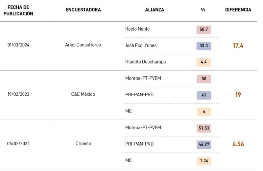Select José Fco. Yunes entry
Viewport: 263px width, 171px height.
point(141,45)
